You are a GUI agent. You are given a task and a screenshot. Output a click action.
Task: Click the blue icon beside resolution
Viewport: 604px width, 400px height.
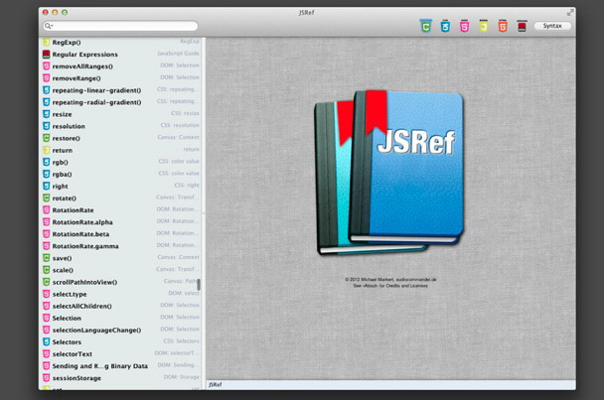point(47,126)
